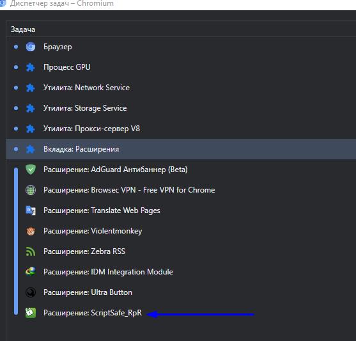Image resolution: width=356 pixels, height=341 pixels.
Task: Select Расширение: Ultra Button row
Action: 181,292
